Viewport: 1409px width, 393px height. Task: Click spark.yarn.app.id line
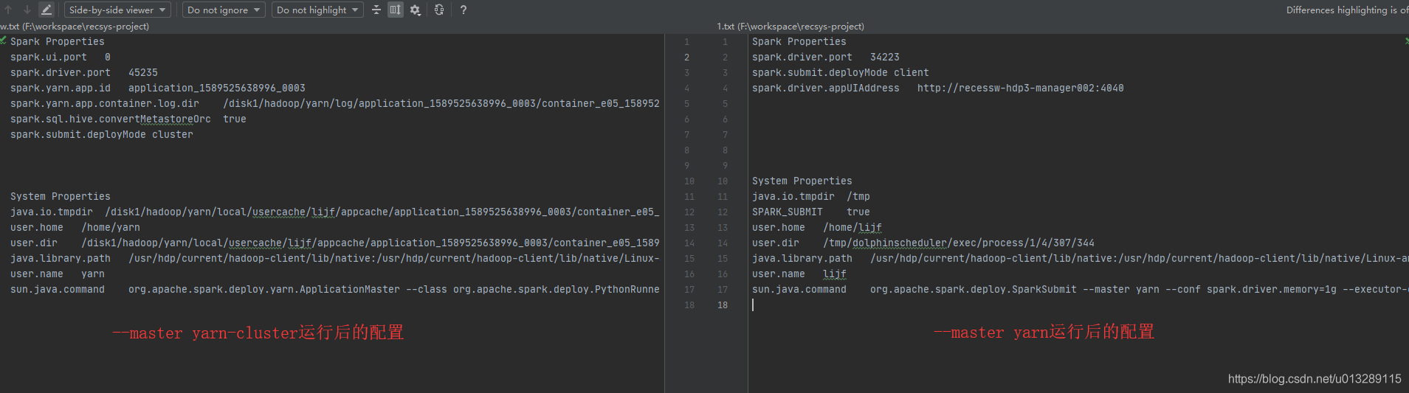point(158,88)
